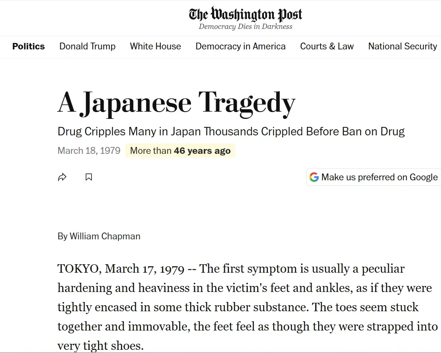The width and height of the screenshot is (441, 353).
Task: Click the text 46 years ago in bold
Action: tap(202, 151)
